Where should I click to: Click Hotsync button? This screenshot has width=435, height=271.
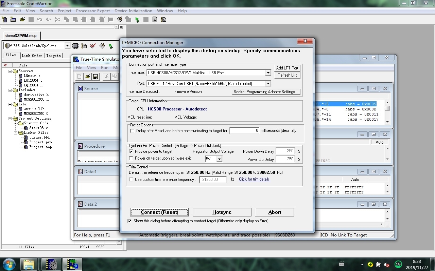222,212
